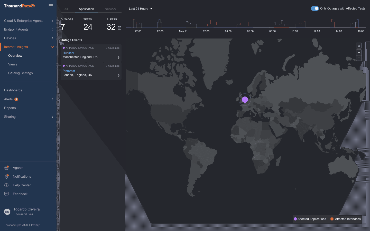The width and height of the screenshot is (370, 231).
Task: Open Notifications bell icon
Action: coord(7,177)
